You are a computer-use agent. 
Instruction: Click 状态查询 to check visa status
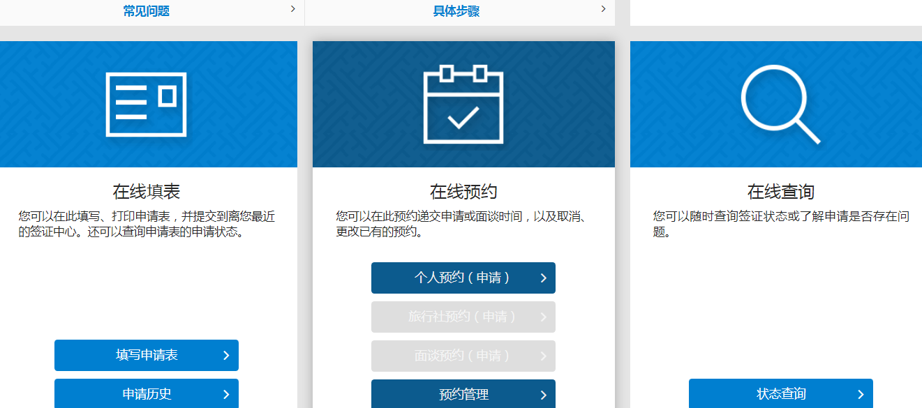tap(780, 394)
